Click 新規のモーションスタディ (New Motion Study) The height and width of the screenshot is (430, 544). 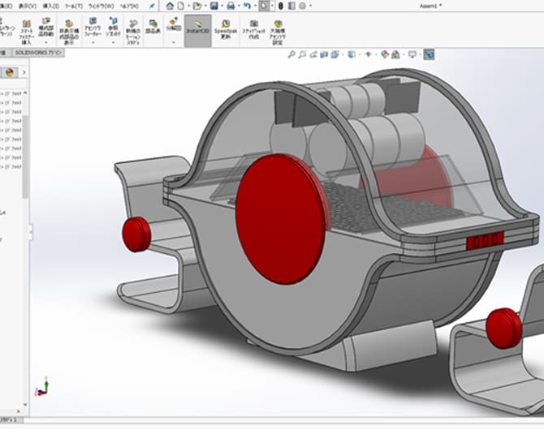coord(133,32)
